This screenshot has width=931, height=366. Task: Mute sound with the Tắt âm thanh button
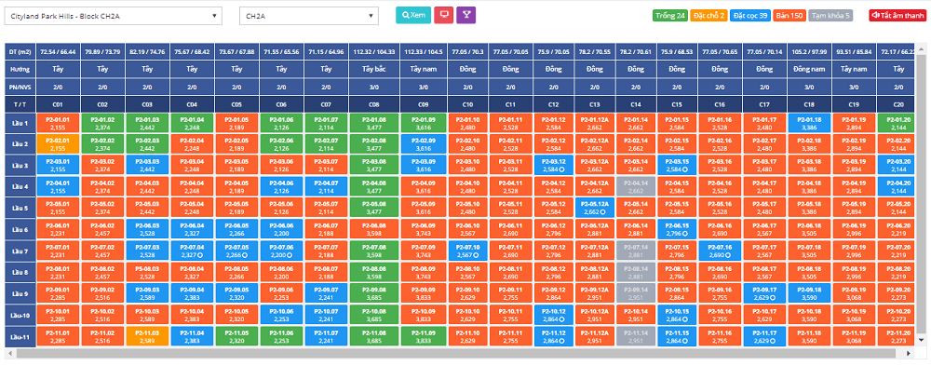[x=897, y=16]
